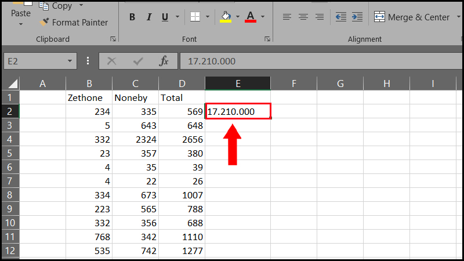This screenshot has width=464, height=261.
Task: Select row 12 header
Action: pyautogui.click(x=10, y=251)
